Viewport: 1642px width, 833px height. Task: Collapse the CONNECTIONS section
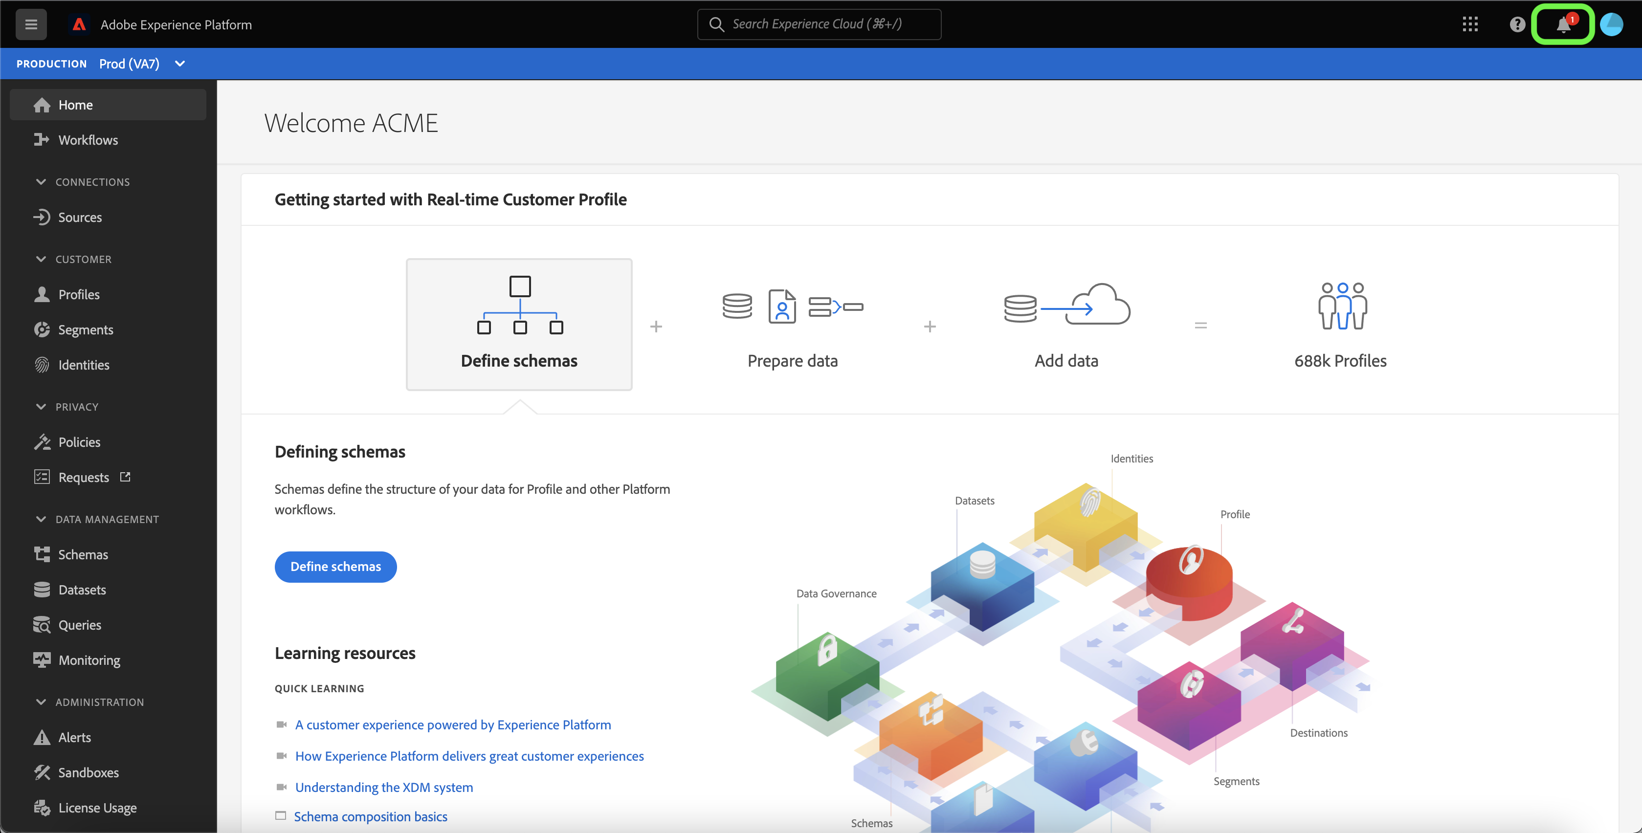pyautogui.click(x=41, y=182)
